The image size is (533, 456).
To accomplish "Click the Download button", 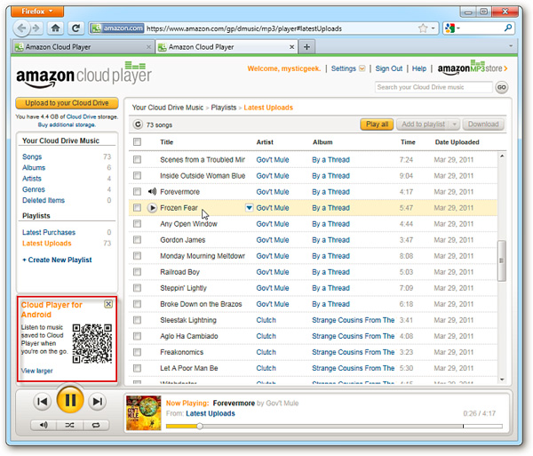I will [x=483, y=124].
